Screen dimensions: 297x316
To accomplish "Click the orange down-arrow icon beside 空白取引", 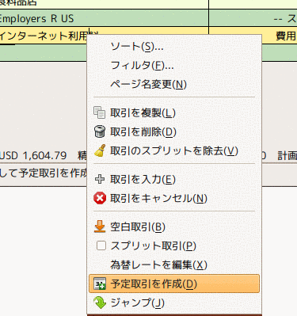I will click(x=100, y=227).
